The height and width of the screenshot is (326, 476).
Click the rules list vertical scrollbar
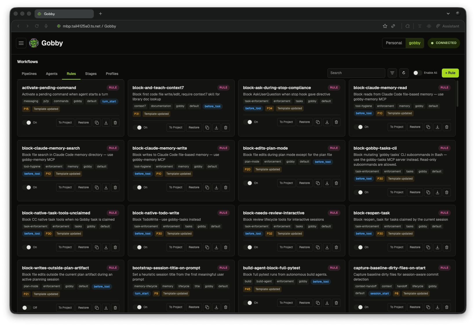(457, 94)
